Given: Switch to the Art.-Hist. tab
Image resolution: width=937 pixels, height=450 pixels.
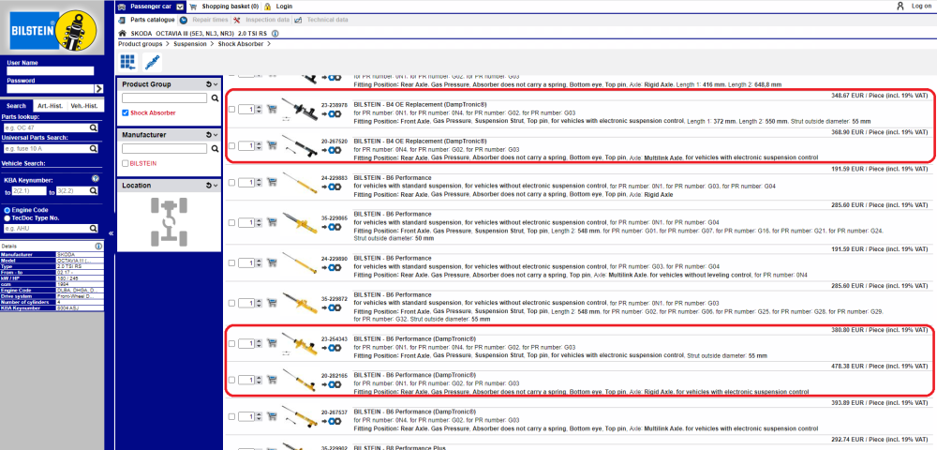Looking at the screenshot, I should [x=50, y=106].
